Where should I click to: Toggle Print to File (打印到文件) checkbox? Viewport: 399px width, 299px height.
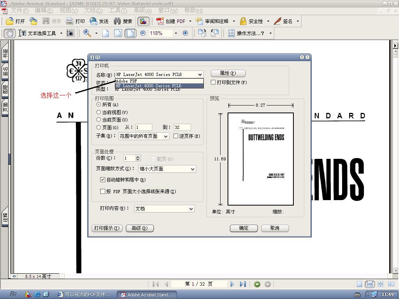click(x=213, y=82)
